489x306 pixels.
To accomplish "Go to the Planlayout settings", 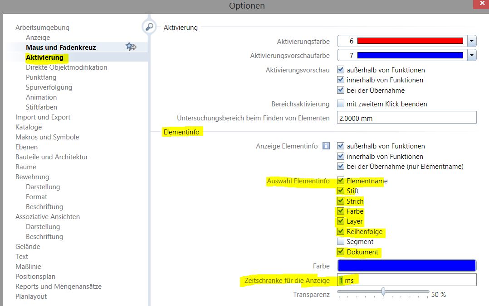I will coord(31,296).
